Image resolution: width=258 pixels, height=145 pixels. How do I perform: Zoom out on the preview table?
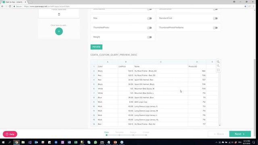click(218, 66)
